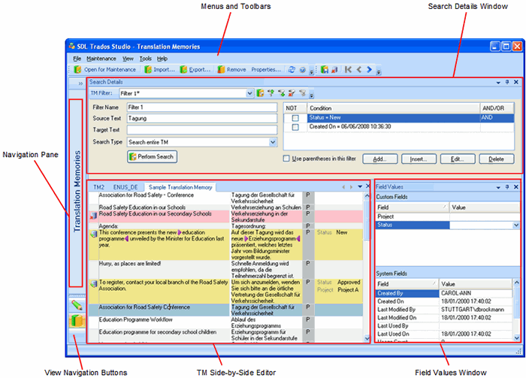Click Properties... in the toolbar
This screenshot has width=526, height=378.
(x=266, y=69)
